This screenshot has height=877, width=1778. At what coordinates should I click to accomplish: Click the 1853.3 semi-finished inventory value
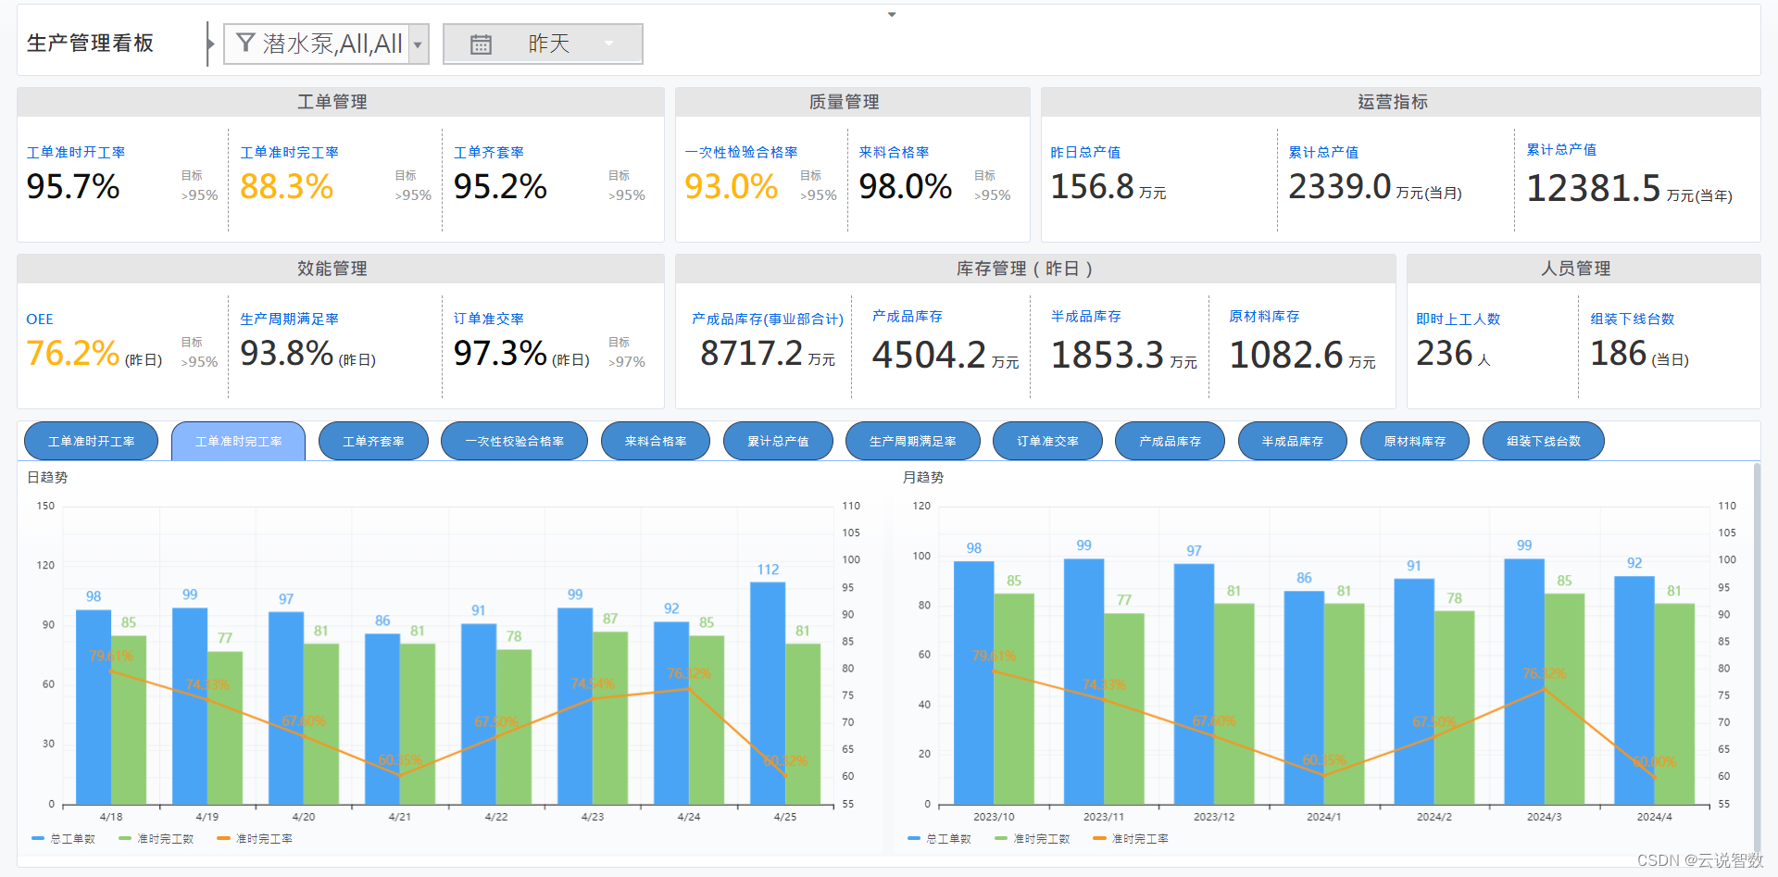click(1108, 356)
